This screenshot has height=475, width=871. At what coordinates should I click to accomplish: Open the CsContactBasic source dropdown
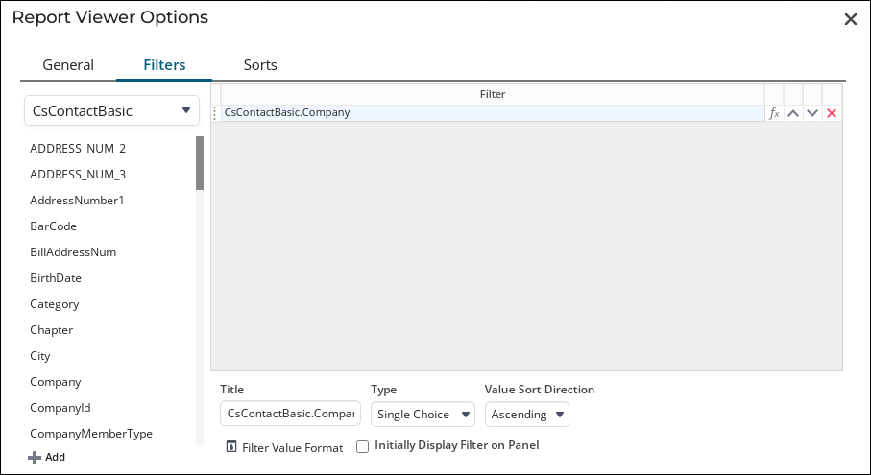click(111, 110)
